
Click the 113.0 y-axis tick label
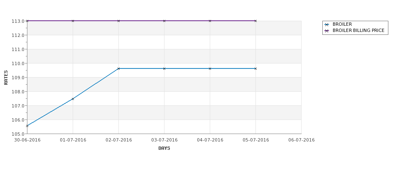pyautogui.click(x=18, y=21)
